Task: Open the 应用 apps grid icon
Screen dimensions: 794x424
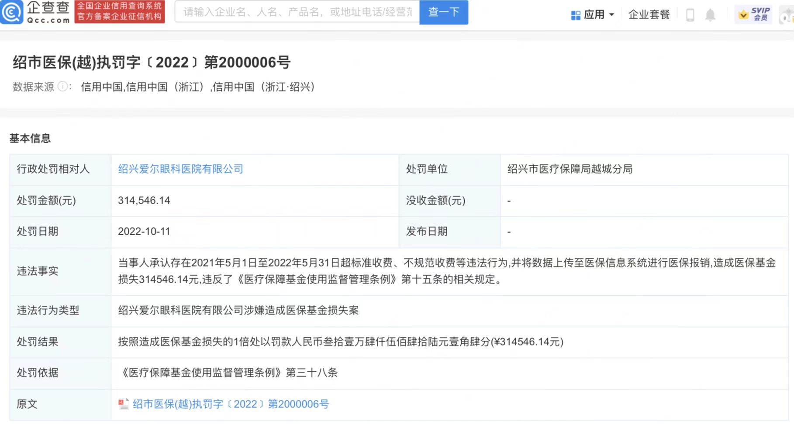Action: 576,15
